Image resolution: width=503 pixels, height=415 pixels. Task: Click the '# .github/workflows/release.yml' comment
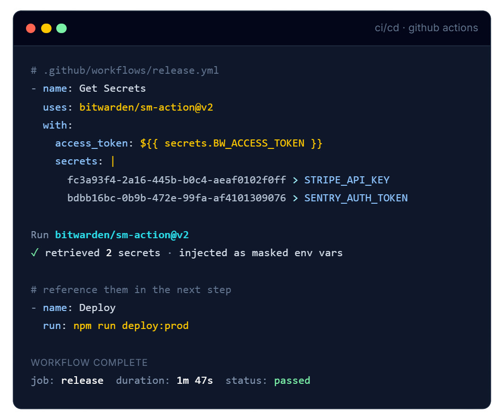tap(125, 70)
